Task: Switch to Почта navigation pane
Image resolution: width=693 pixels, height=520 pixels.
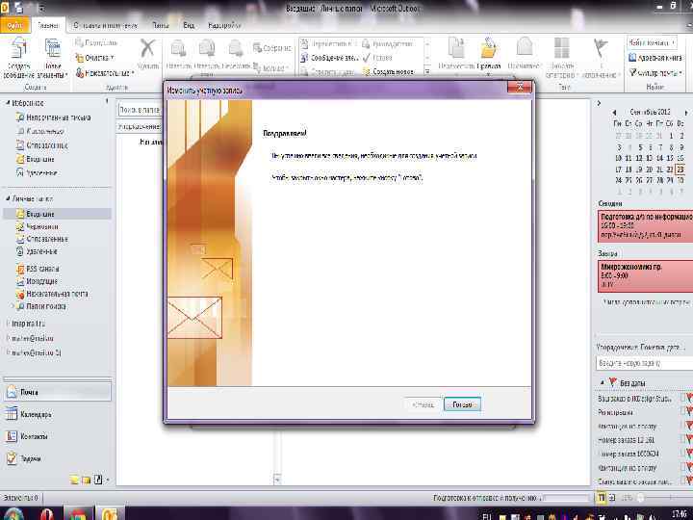Action: point(58,392)
